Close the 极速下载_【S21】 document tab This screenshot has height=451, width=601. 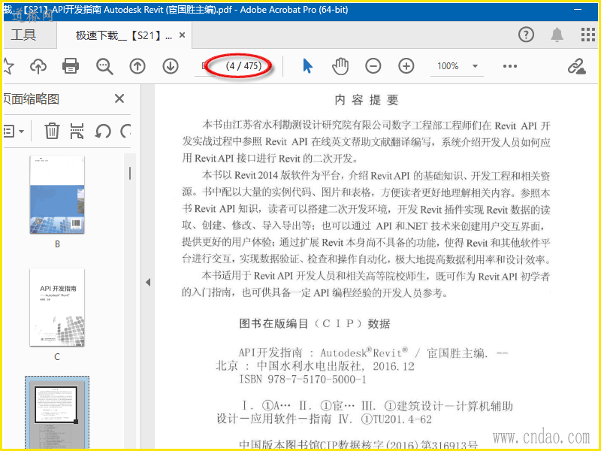click(183, 35)
